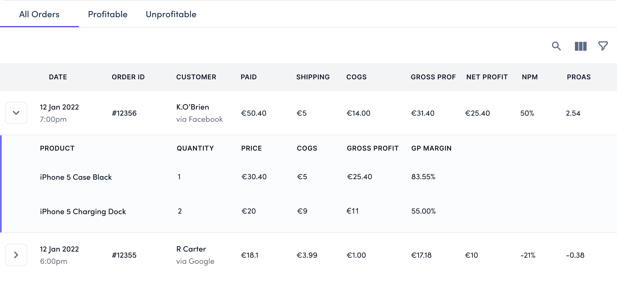Click the PROAS column header

click(x=579, y=77)
